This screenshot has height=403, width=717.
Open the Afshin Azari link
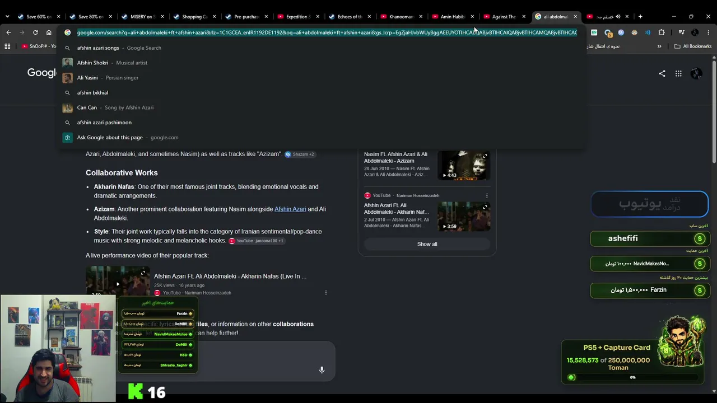point(290,209)
